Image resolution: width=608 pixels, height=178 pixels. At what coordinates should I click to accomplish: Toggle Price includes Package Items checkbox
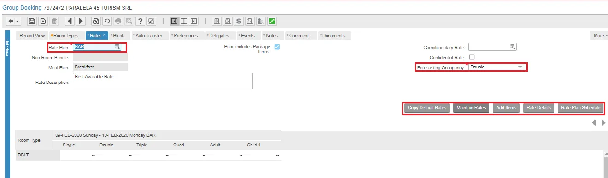277,47
